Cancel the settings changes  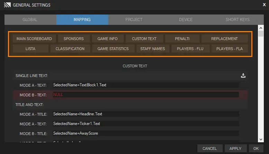point(210,148)
